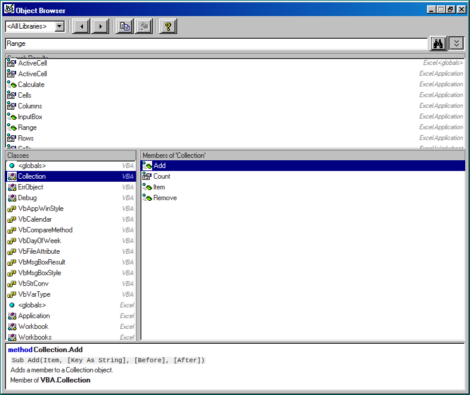The width and height of the screenshot is (470, 395).
Task: Click the Go Forward arrow button
Action: pos(100,26)
